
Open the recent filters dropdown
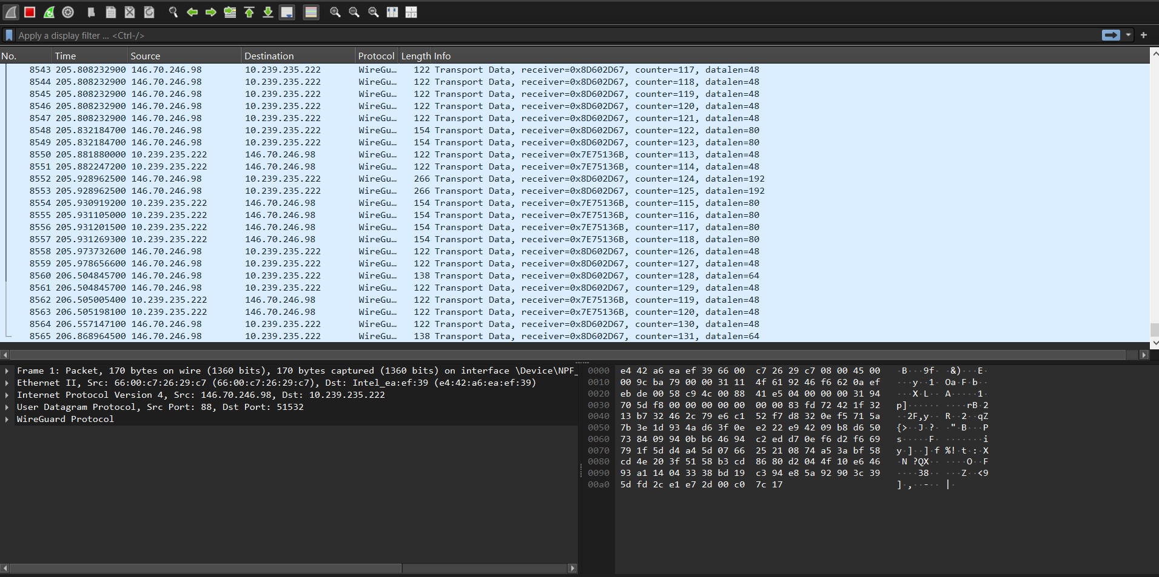1128,35
